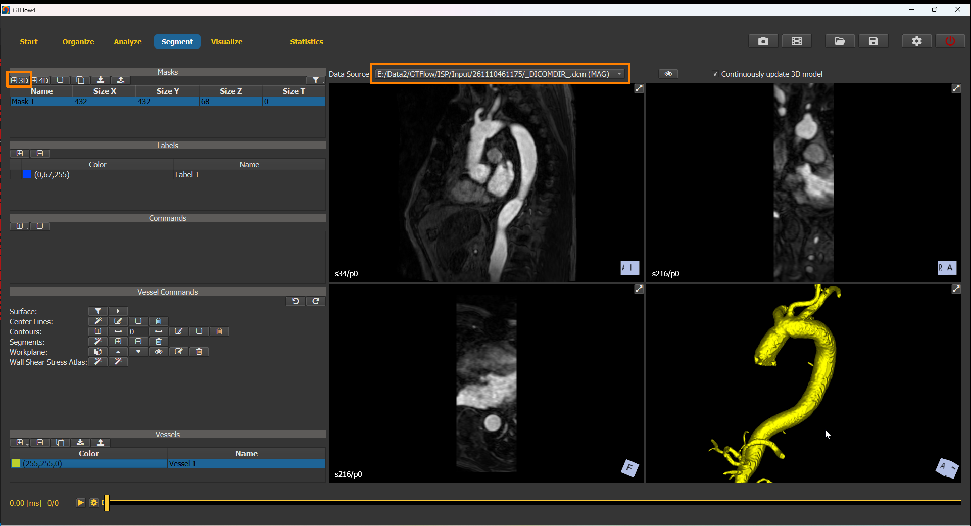Edit center lines
Image resolution: width=971 pixels, height=526 pixels.
(x=118, y=321)
